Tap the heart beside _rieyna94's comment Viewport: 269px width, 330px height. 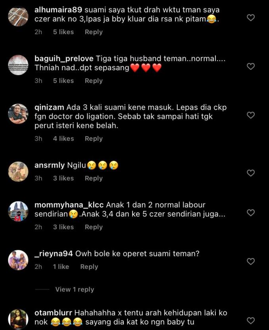click(251, 261)
